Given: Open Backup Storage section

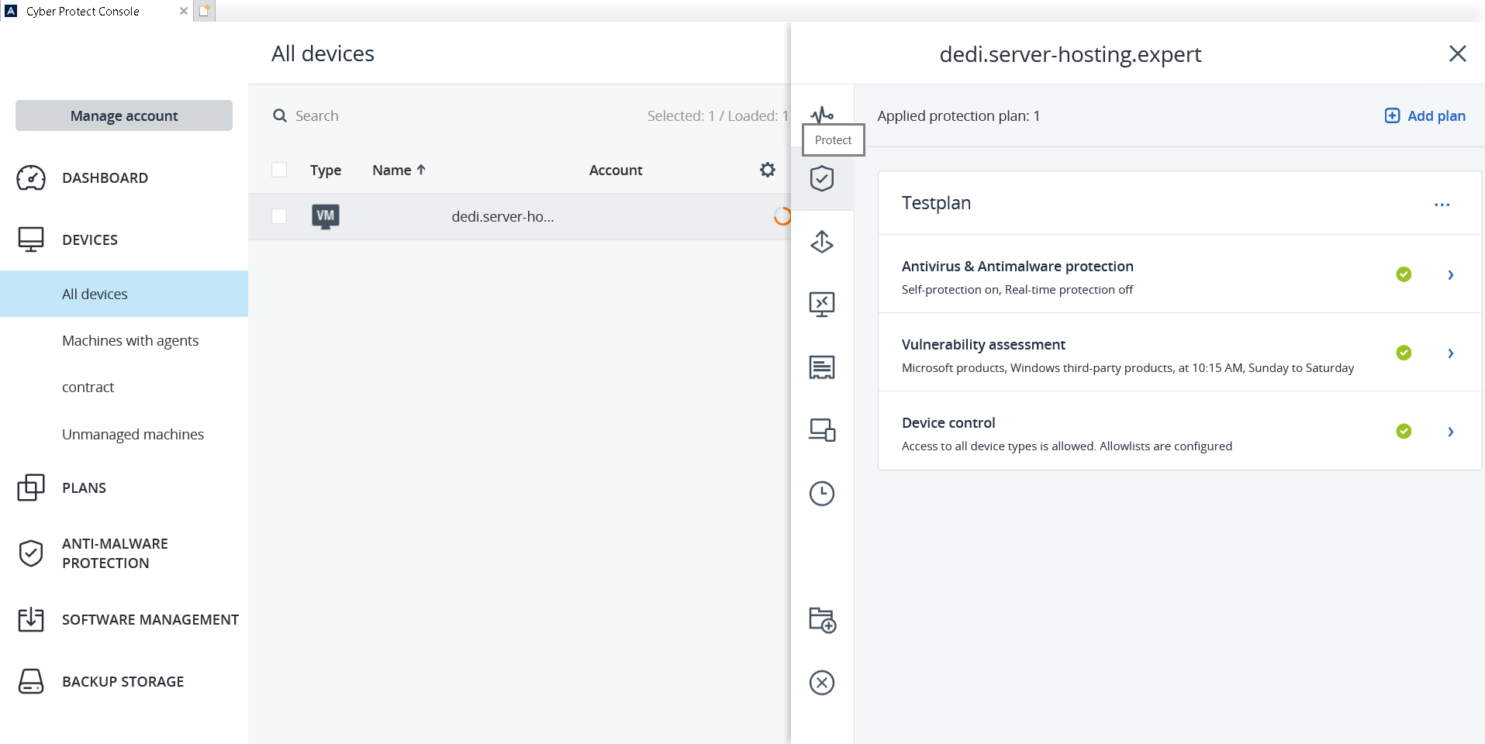Looking at the screenshot, I should (123, 682).
